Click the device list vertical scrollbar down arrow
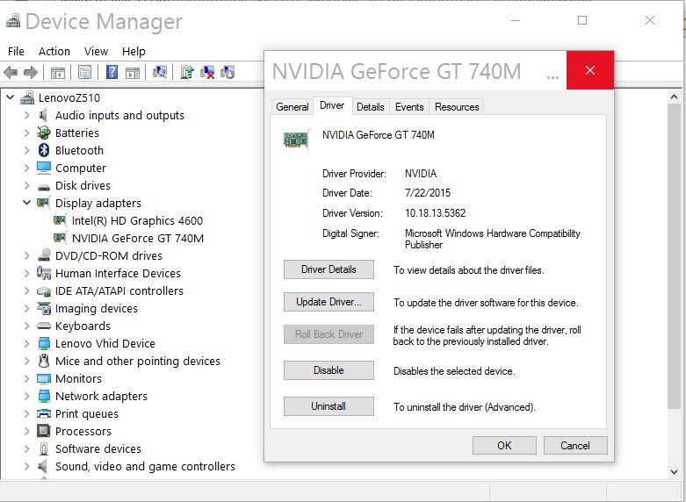This screenshot has width=686, height=502. [x=674, y=471]
